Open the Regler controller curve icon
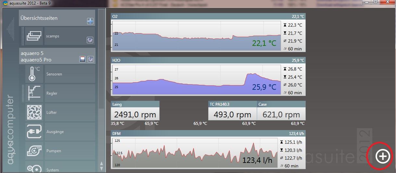This screenshot has width=396, height=173. (34, 93)
